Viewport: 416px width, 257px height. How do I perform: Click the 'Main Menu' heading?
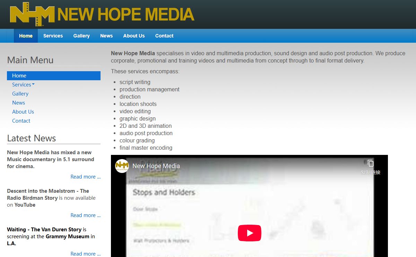(x=30, y=60)
